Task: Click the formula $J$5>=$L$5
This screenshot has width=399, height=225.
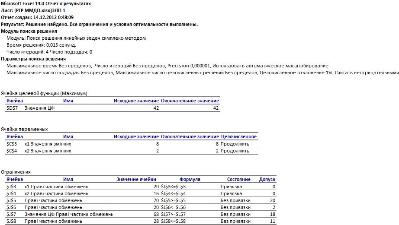Action: [173, 200]
